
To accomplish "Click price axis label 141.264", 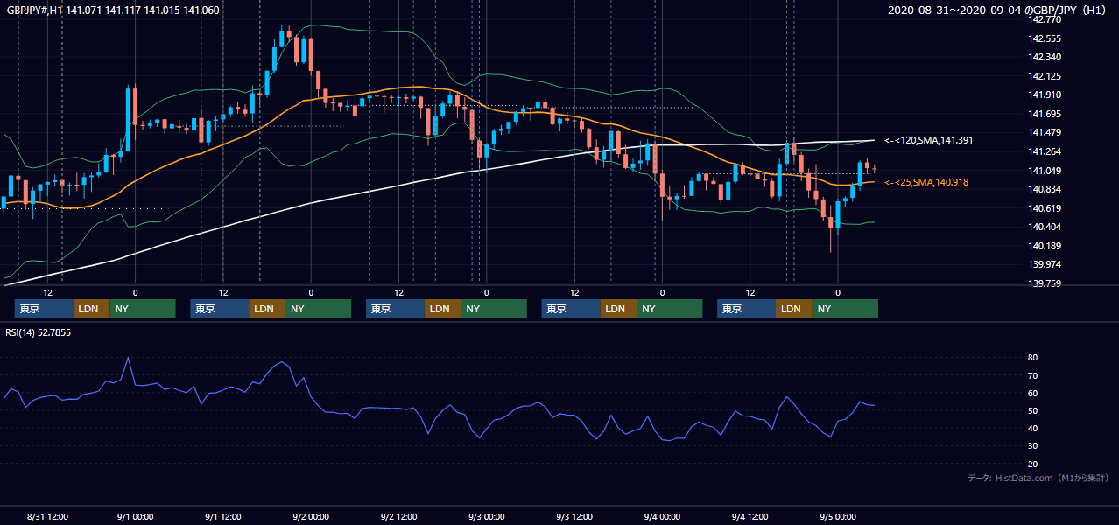I will [1046, 151].
